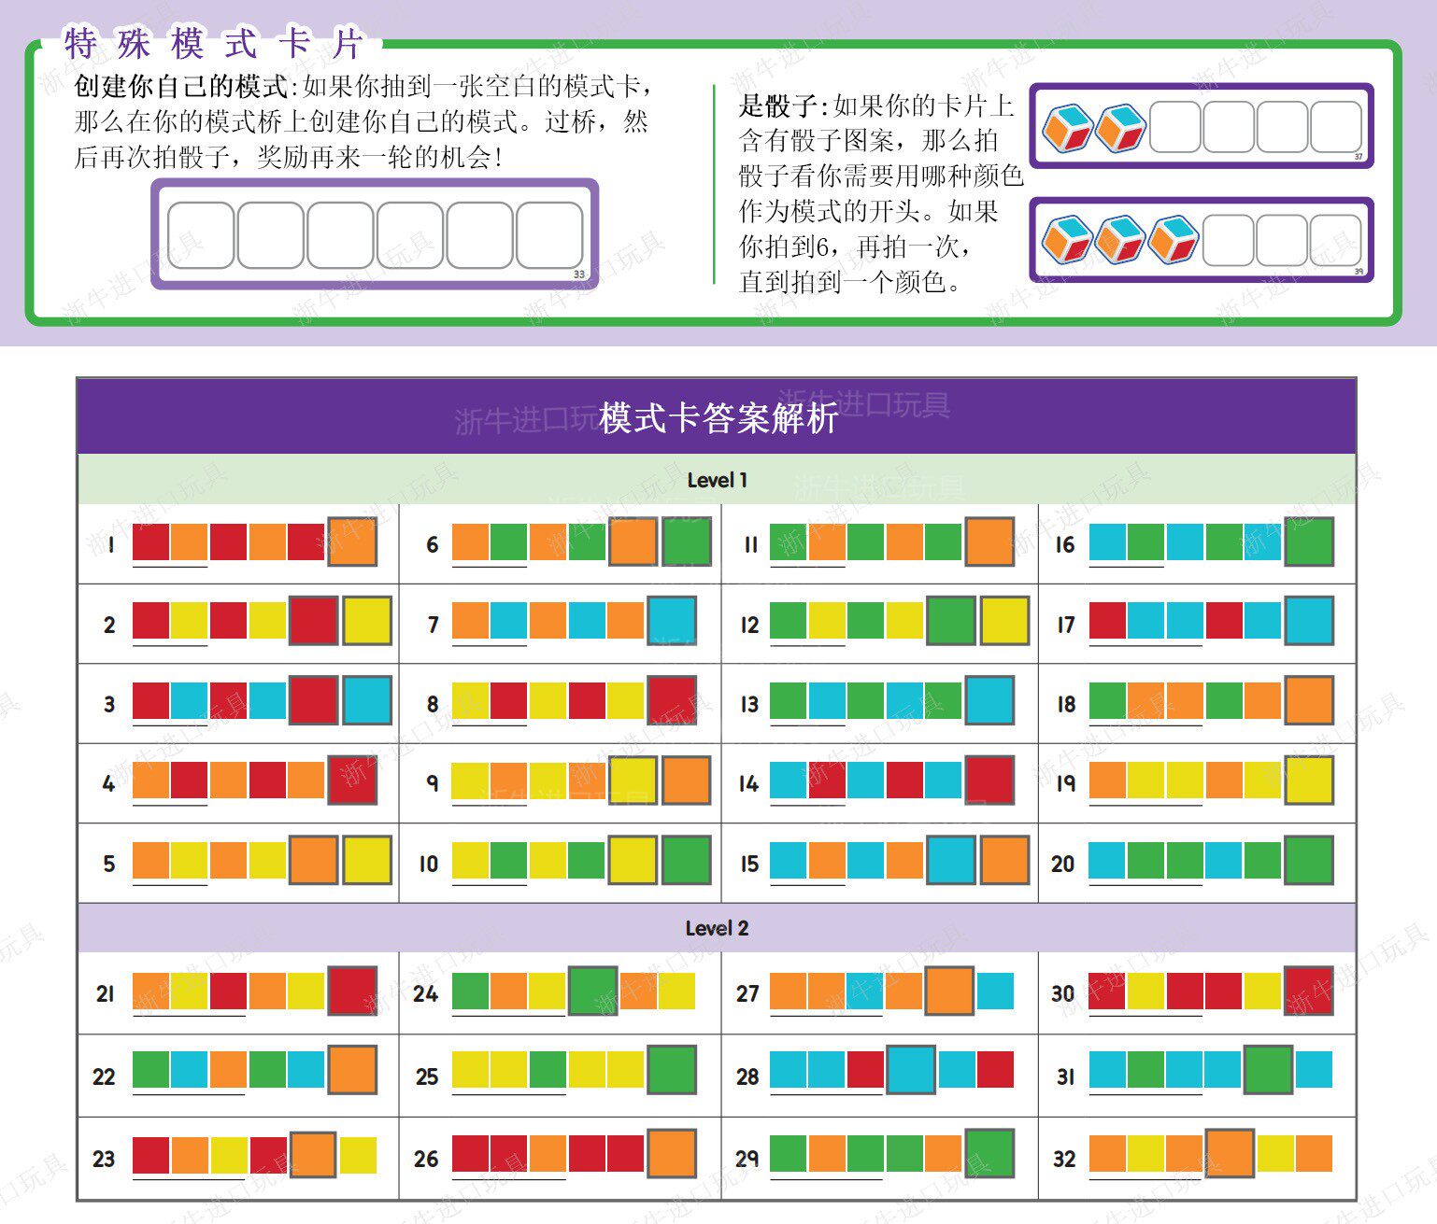Pick the outlined orange square in row 11
The height and width of the screenshot is (1224, 1437).
pyautogui.click(x=989, y=542)
